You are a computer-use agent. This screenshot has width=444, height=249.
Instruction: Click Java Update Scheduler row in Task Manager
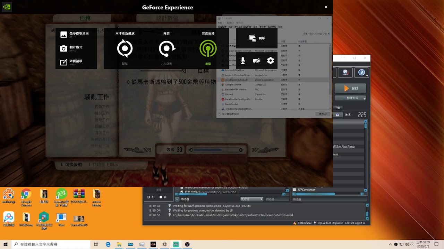tap(273, 80)
